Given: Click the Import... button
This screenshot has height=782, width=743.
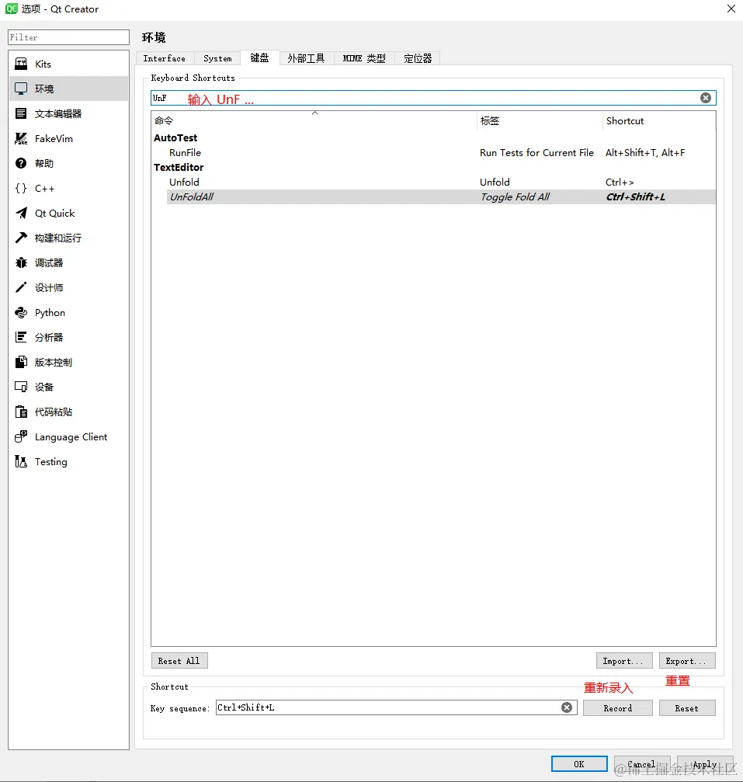Looking at the screenshot, I should pos(624,661).
